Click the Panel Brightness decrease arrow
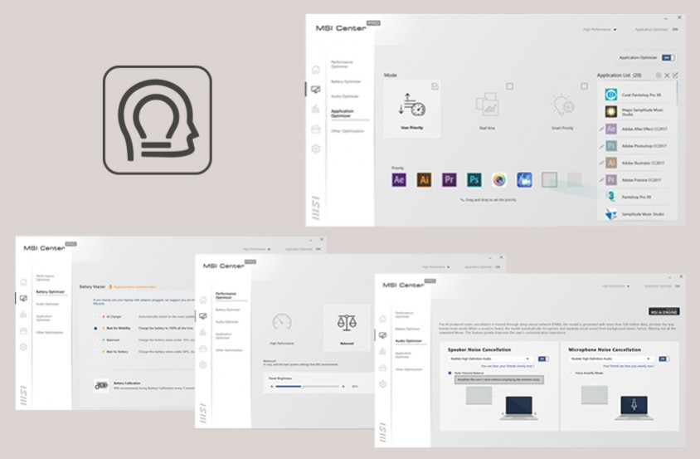The image size is (700, 459). click(x=271, y=386)
